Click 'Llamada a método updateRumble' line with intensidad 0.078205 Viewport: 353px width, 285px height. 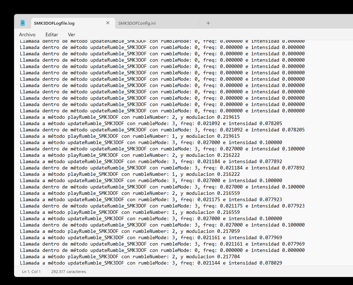click(151, 124)
